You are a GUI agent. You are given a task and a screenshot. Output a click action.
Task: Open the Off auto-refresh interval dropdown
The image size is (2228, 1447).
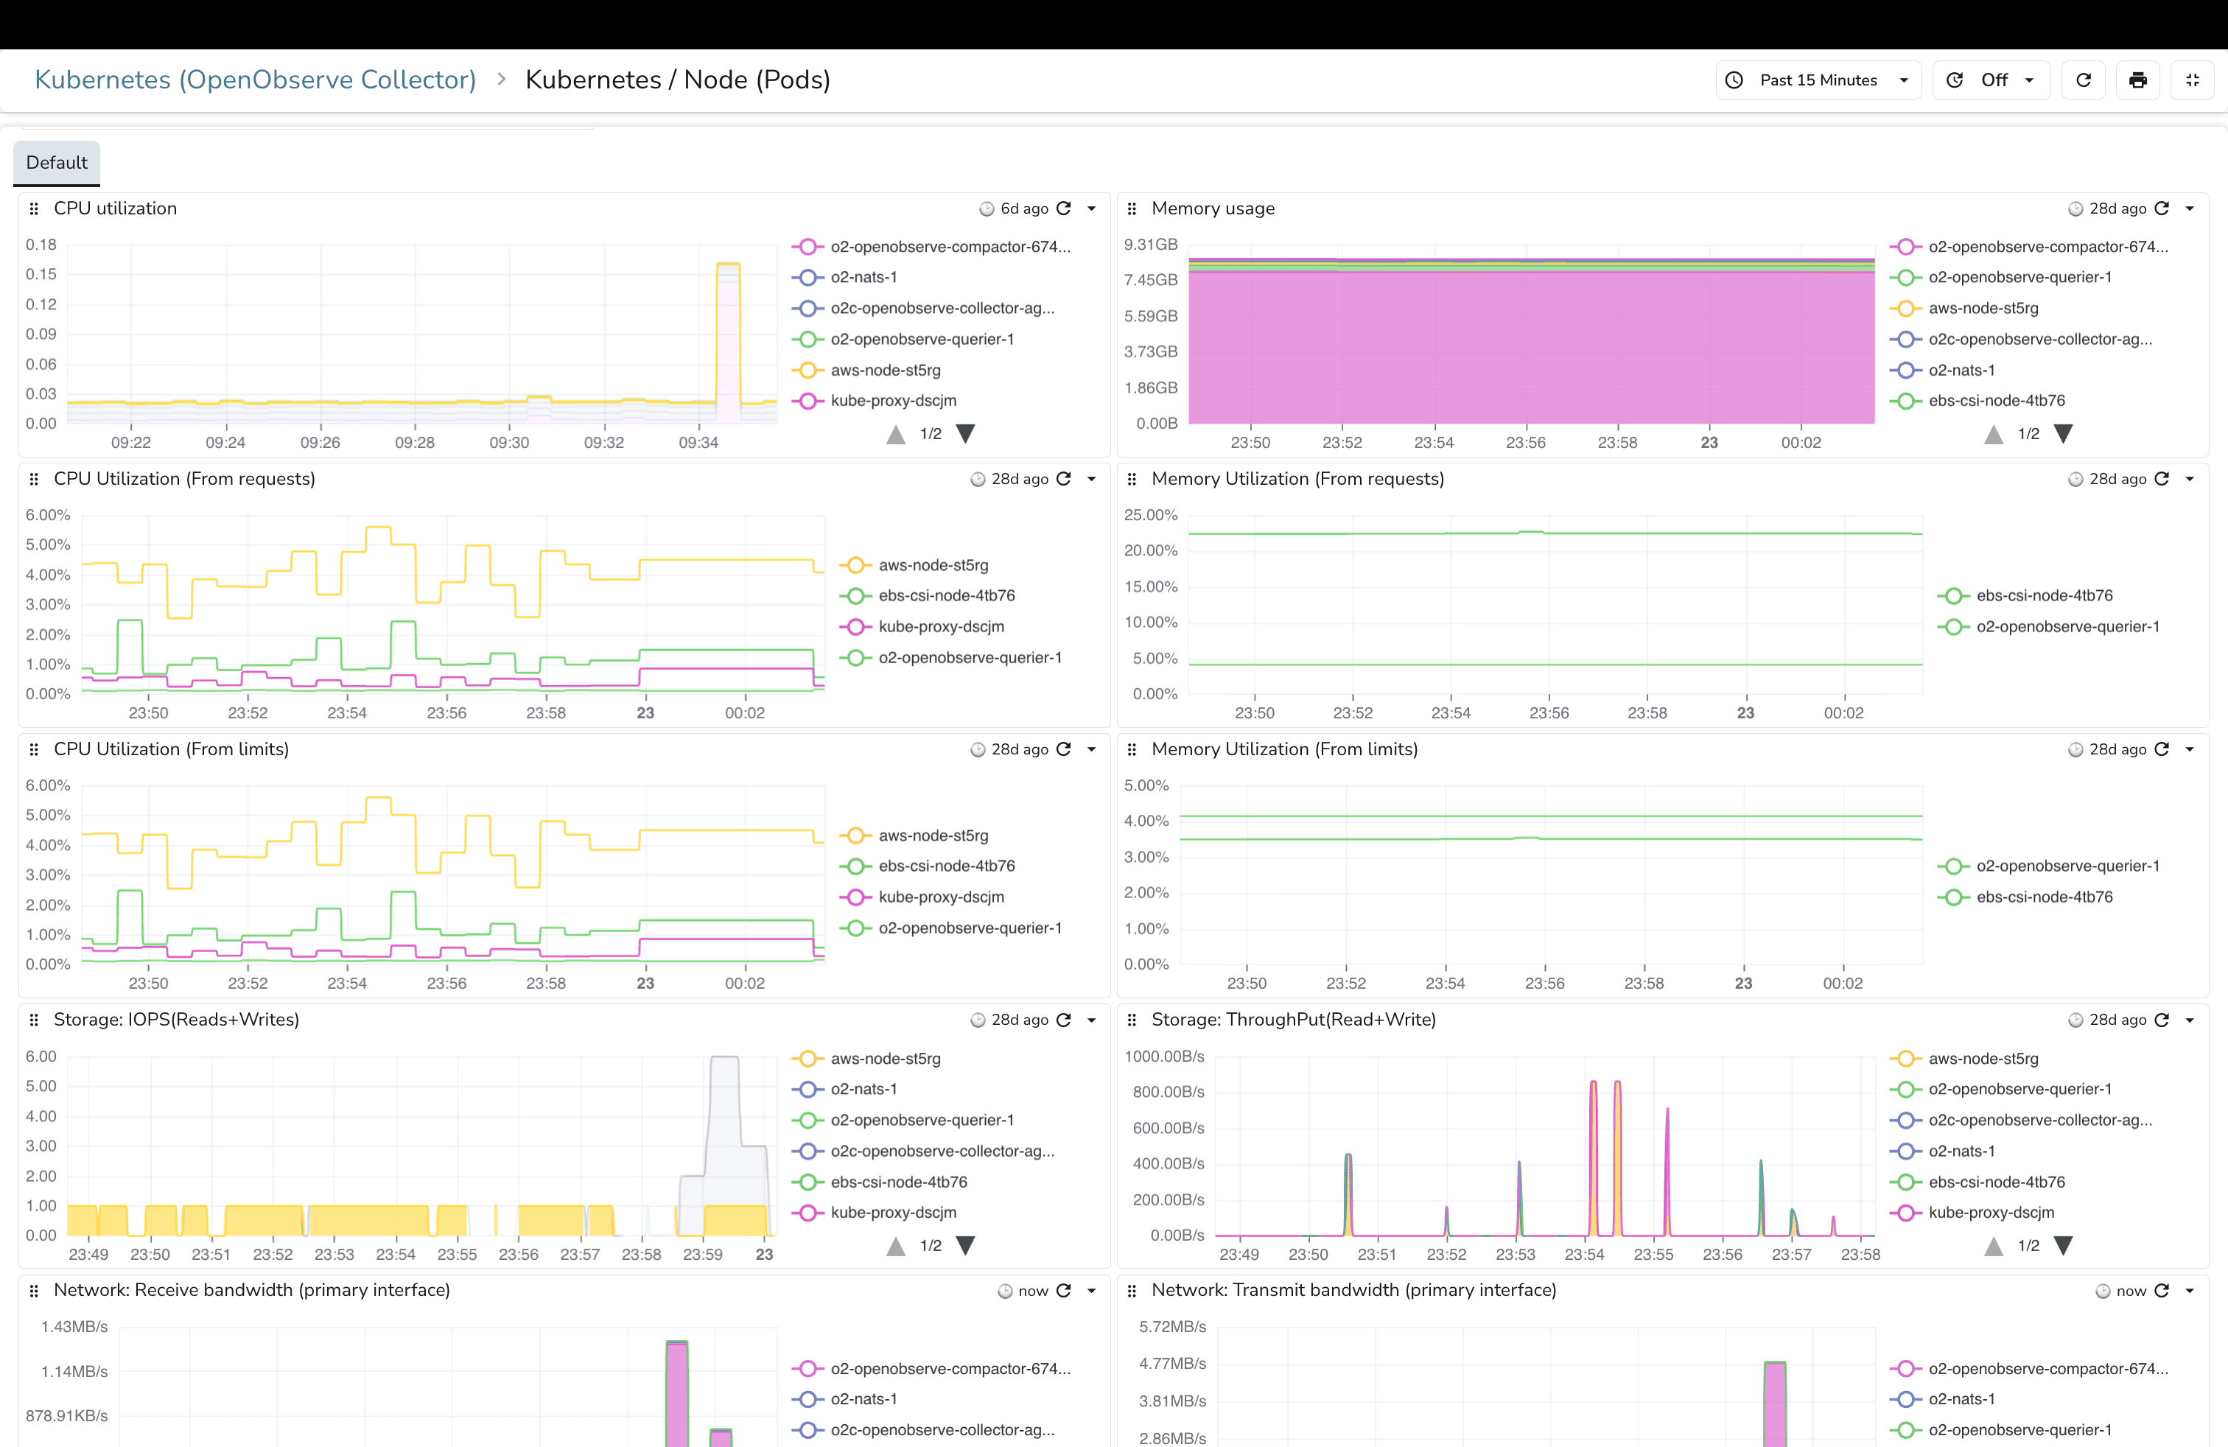pos(1991,80)
